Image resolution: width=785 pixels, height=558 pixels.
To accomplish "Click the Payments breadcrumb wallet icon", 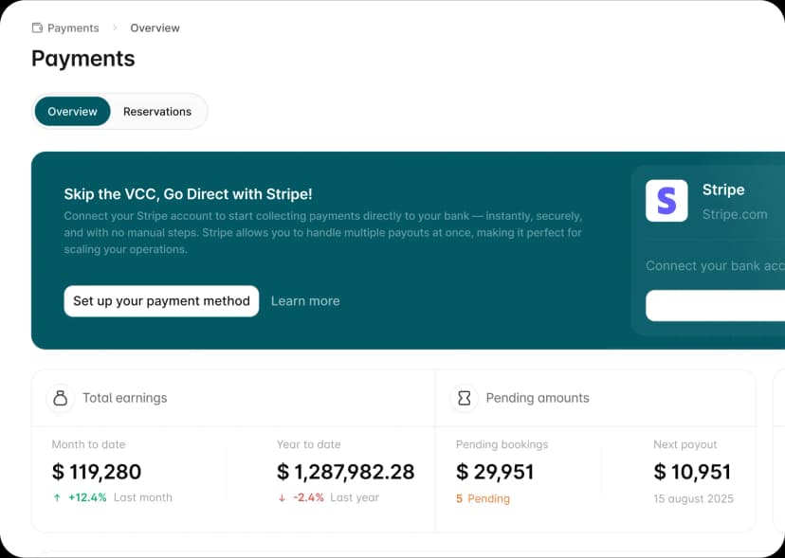I will pos(37,28).
